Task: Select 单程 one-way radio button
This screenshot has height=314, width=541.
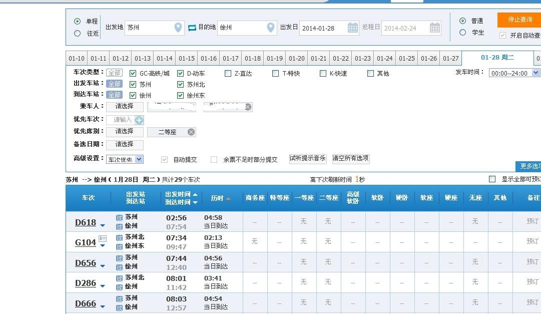Action: click(x=77, y=22)
